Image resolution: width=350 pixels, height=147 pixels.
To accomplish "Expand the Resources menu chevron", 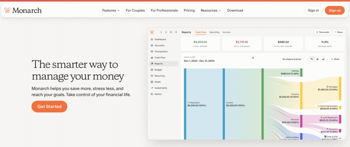I will point(220,11).
